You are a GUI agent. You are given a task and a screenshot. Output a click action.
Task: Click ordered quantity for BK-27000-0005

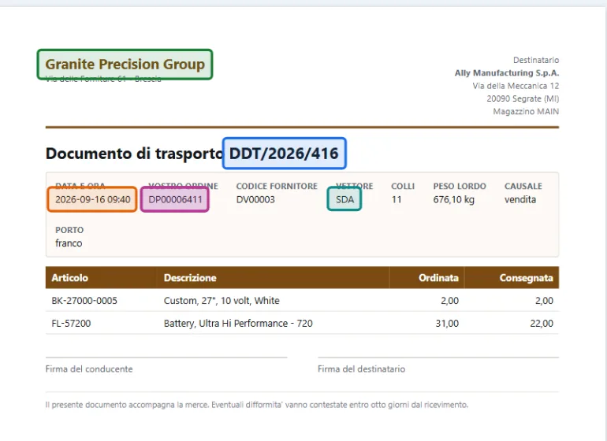pyautogui.click(x=449, y=301)
